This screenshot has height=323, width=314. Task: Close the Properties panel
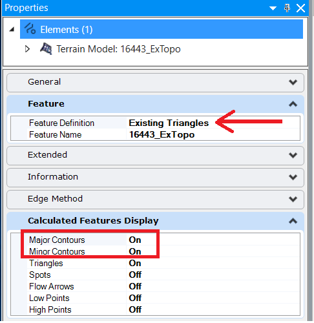pos(300,8)
